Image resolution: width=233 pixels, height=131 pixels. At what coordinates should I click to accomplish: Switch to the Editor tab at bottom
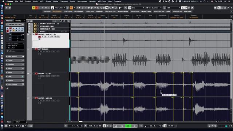pos(18,122)
